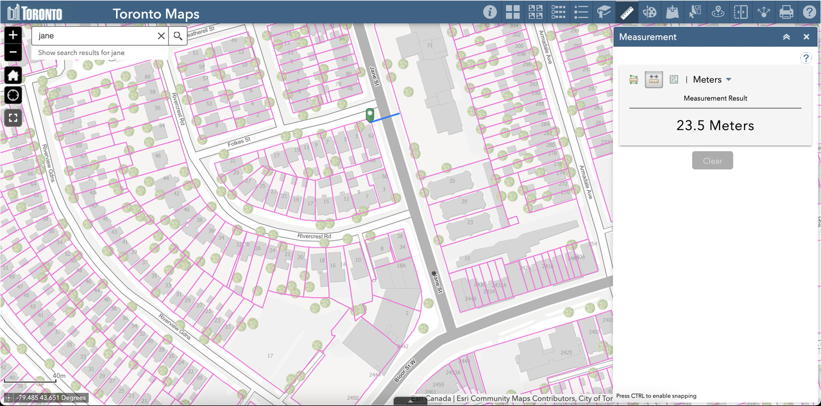Open the legend list icon
The height and width of the screenshot is (406, 821).
(581, 12)
